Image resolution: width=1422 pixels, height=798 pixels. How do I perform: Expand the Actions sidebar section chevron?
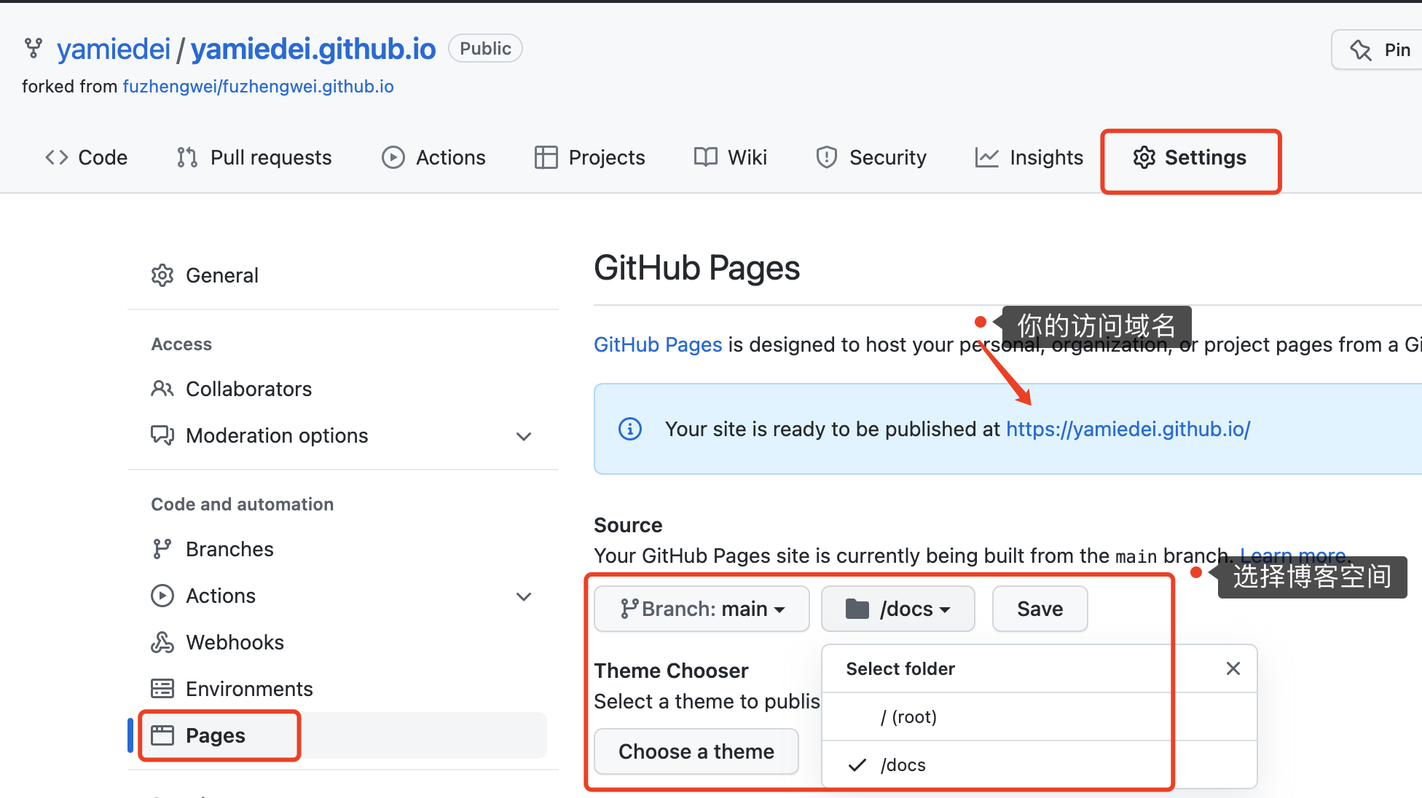tap(524, 596)
